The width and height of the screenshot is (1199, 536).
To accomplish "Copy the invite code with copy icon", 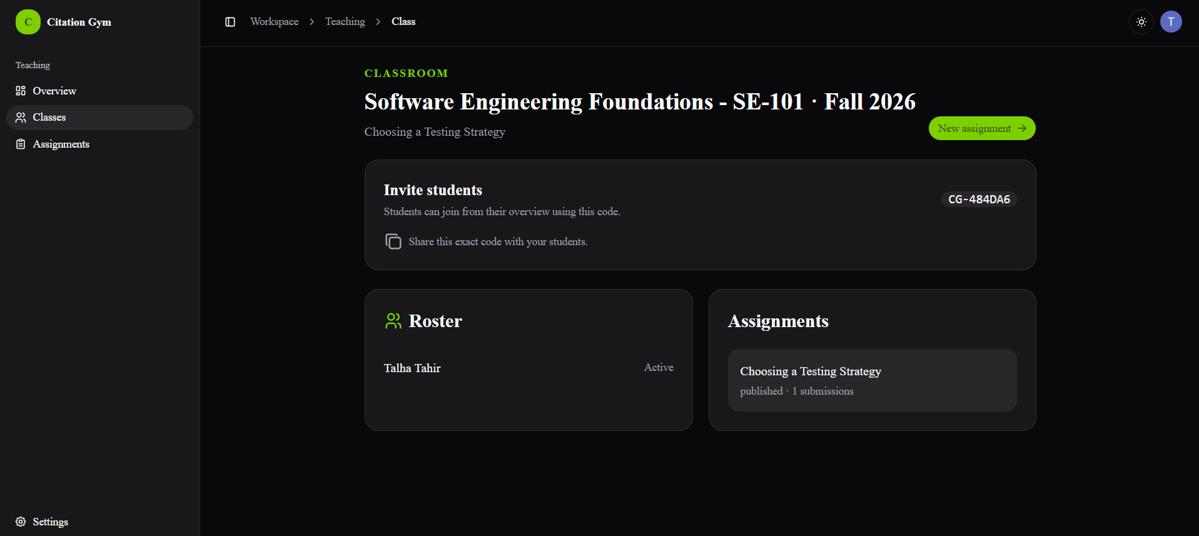I will coord(393,241).
